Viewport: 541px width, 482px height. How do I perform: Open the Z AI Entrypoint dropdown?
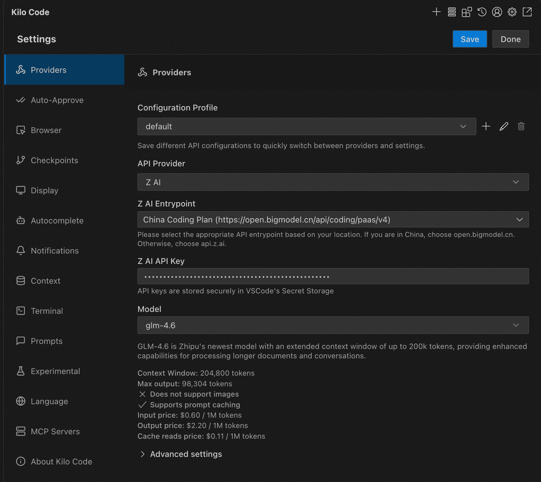coord(333,220)
